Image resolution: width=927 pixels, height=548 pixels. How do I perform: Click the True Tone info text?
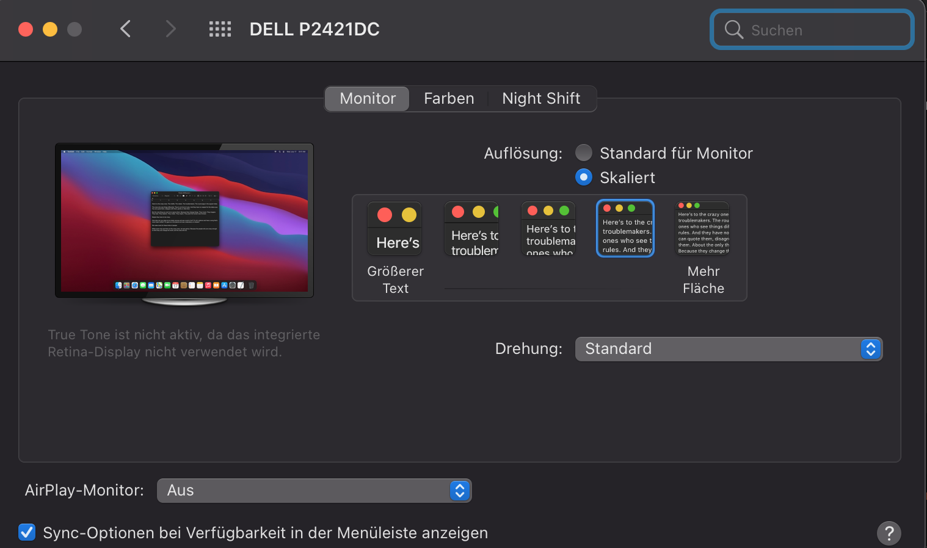[184, 343]
